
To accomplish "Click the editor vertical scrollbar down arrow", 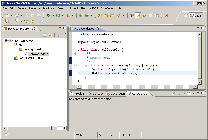I will tap(199, 82).
